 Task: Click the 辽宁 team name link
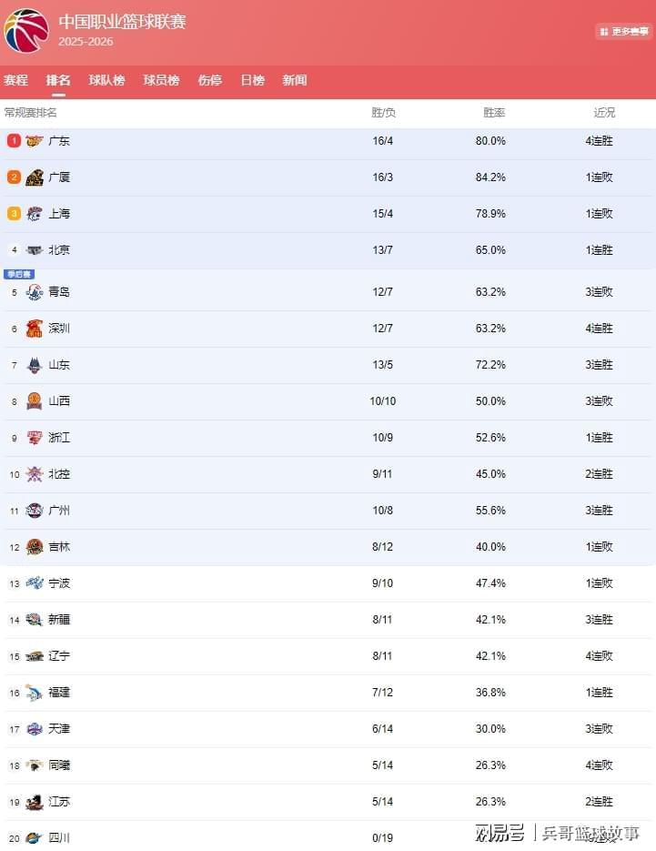(59, 656)
